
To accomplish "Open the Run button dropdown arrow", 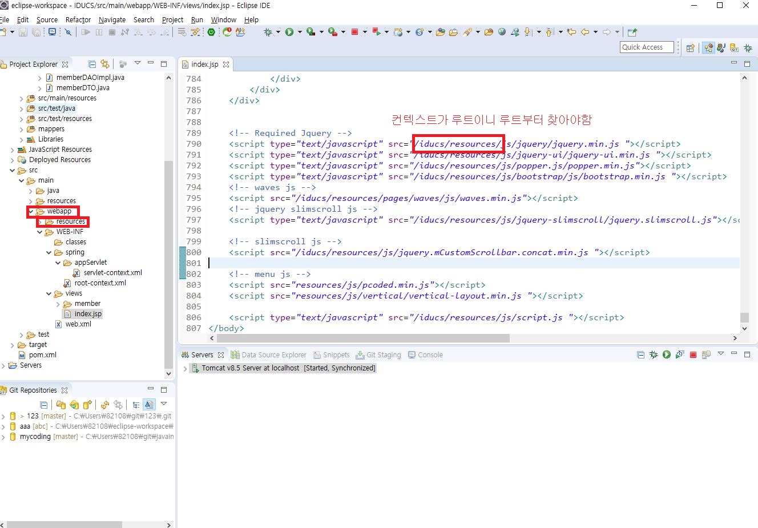I will pos(299,33).
